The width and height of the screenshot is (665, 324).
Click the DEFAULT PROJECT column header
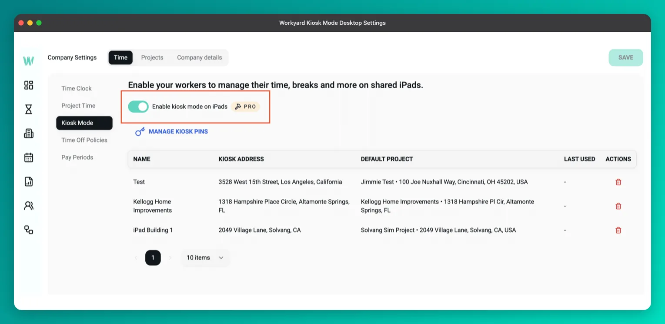387,159
